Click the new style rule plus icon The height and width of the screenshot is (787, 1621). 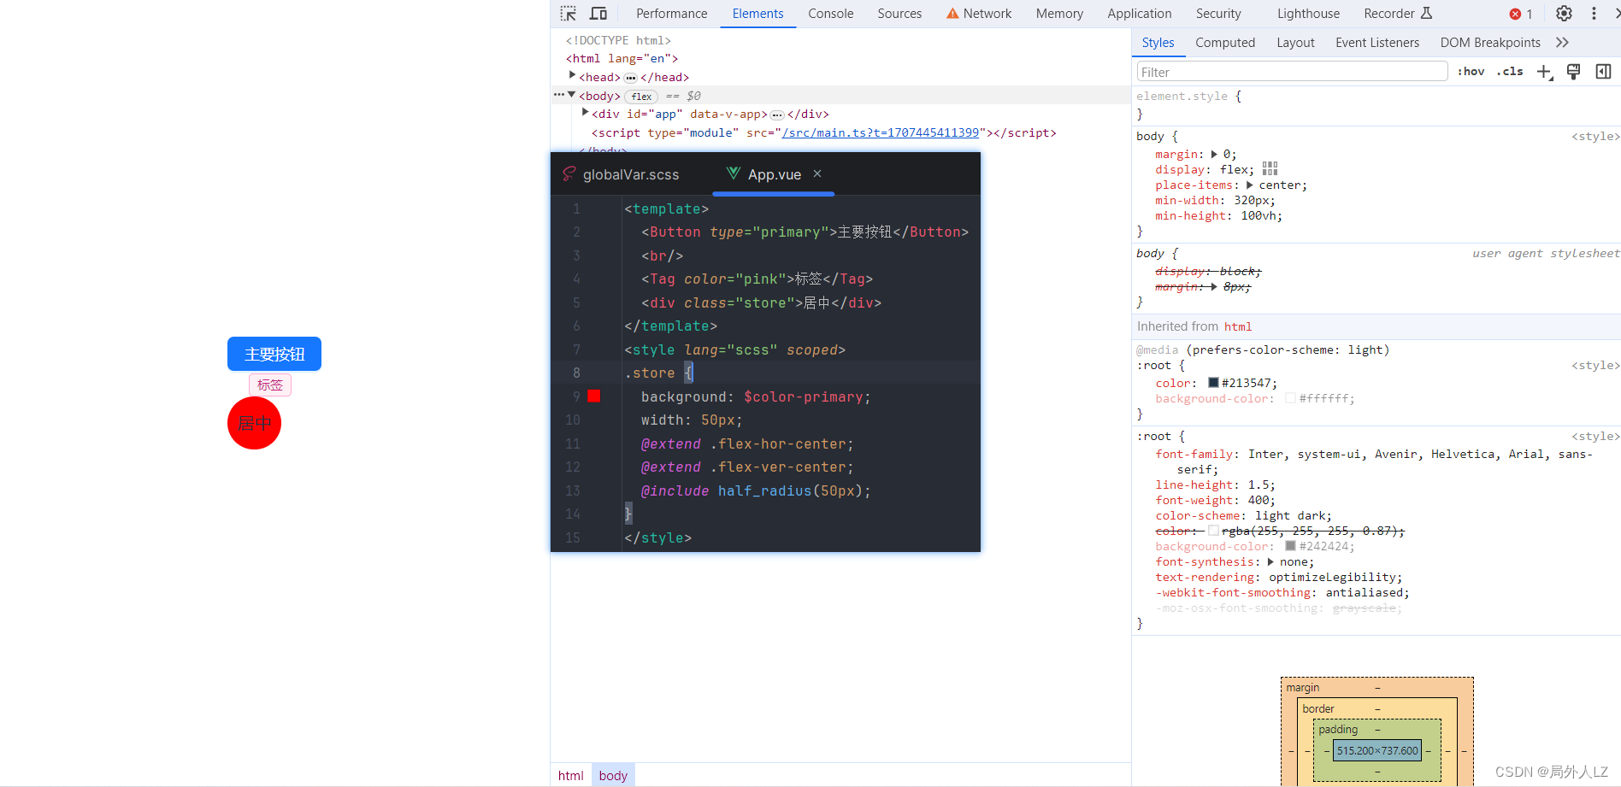tap(1544, 72)
